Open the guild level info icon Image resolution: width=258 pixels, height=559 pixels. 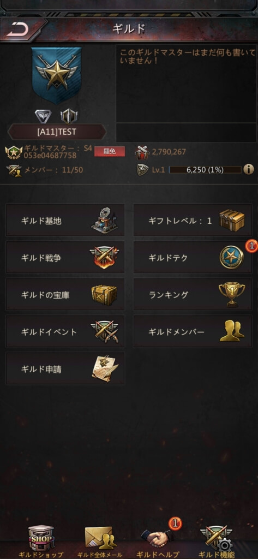pyautogui.click(x=249, y=169)
